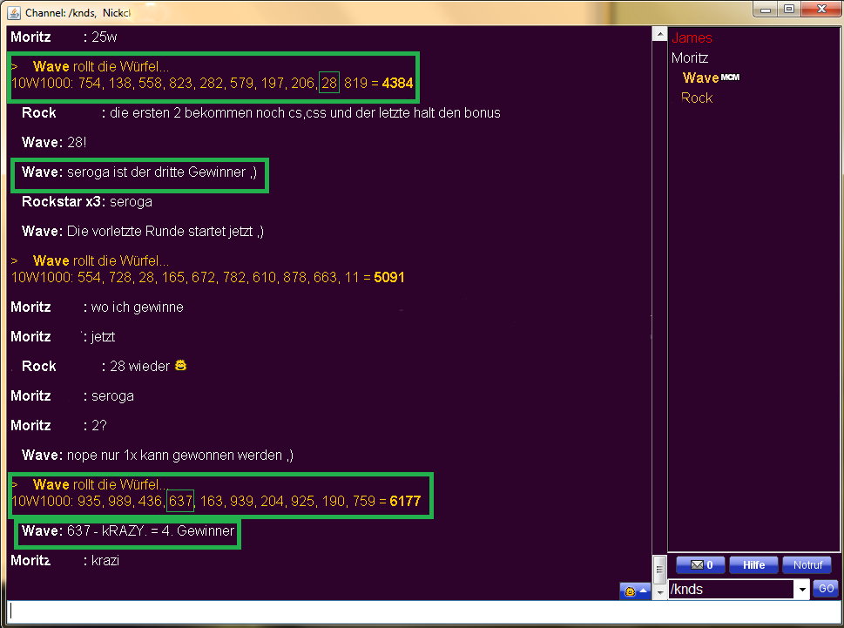Focus the /knds channel field
Screen dimensions: 844x628
731,590
